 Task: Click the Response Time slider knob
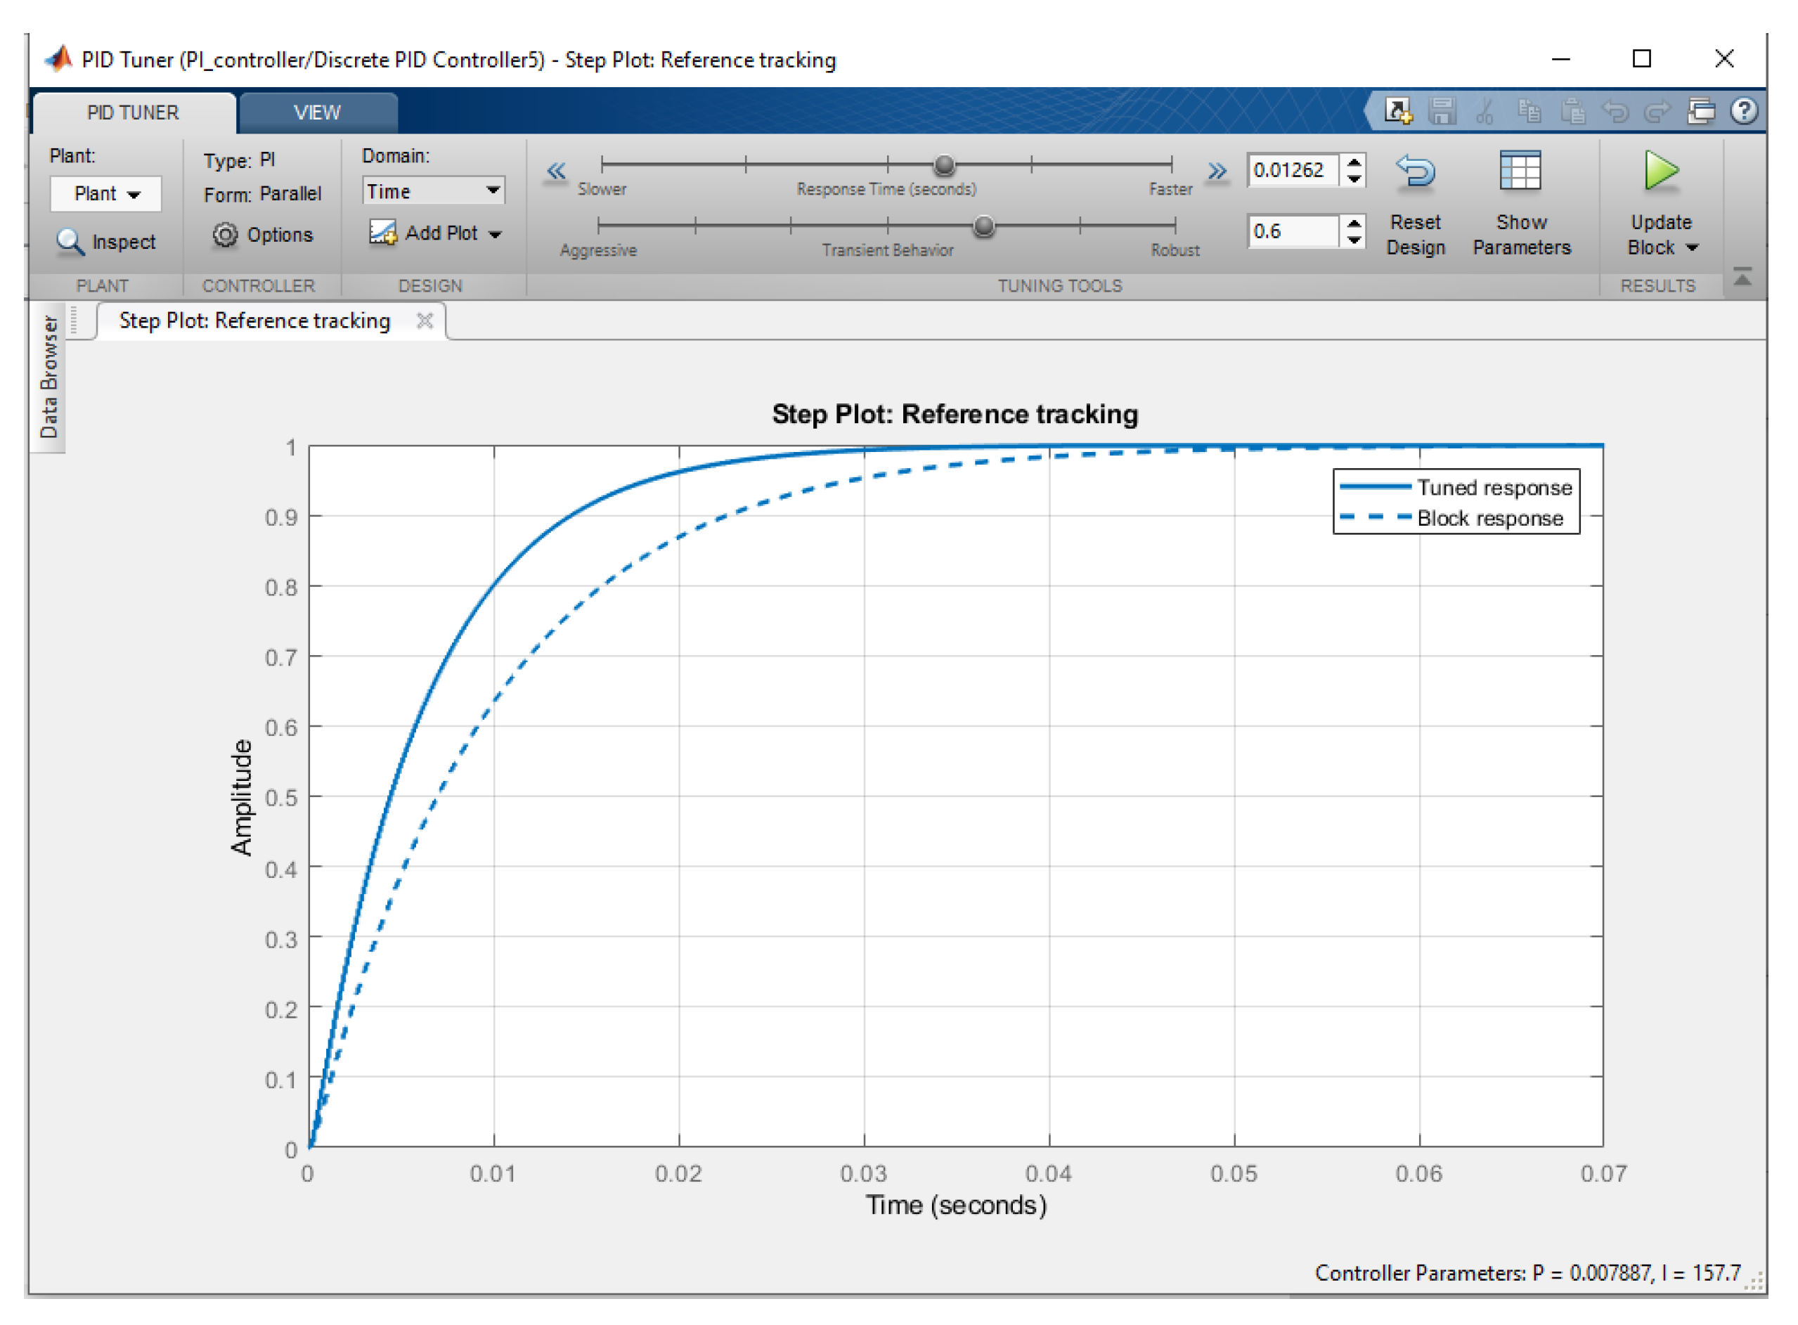pyautogui.click(x=944, y=164)
